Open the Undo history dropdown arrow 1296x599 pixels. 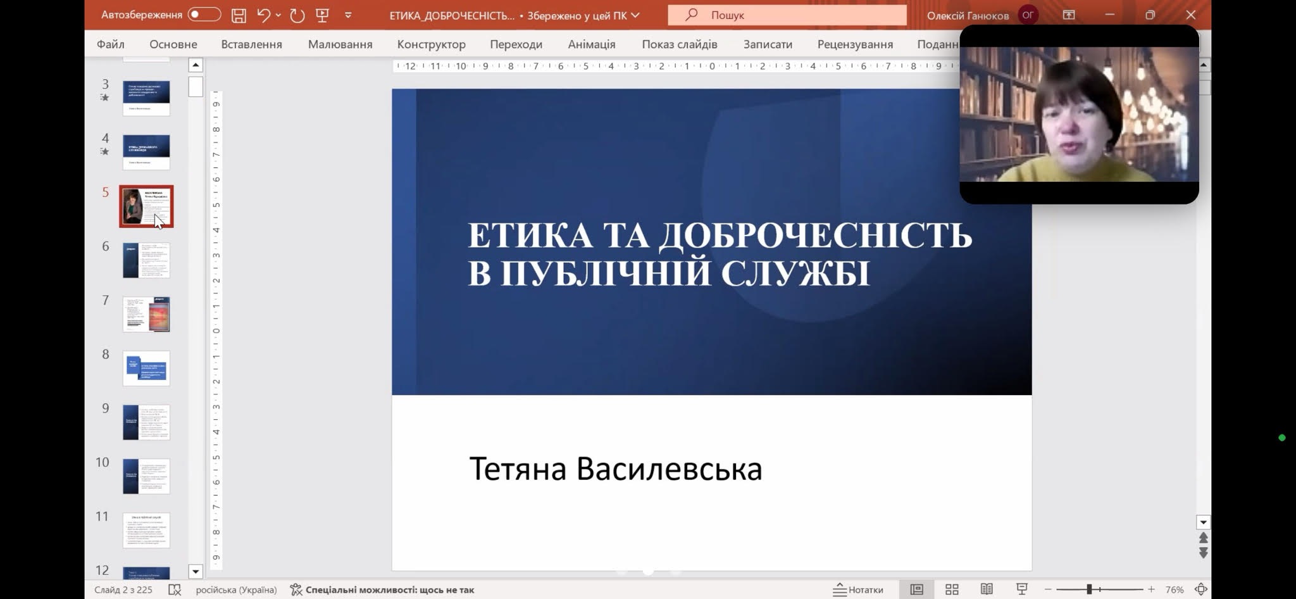(x=278, y=15)
